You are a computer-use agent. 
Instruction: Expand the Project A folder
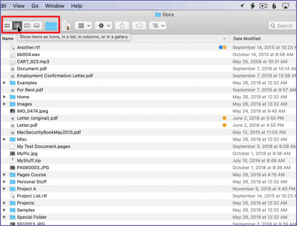tap(4, 189)
